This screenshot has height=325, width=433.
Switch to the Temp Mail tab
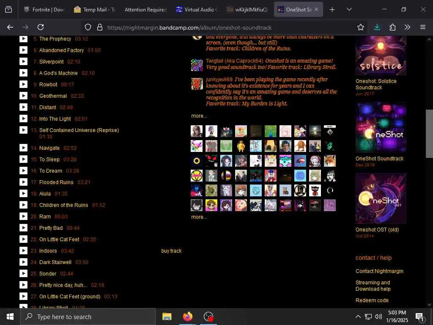point(95,9)
